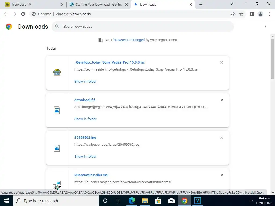Click the page vertical scrollbar thumb

tap(273, 59)
